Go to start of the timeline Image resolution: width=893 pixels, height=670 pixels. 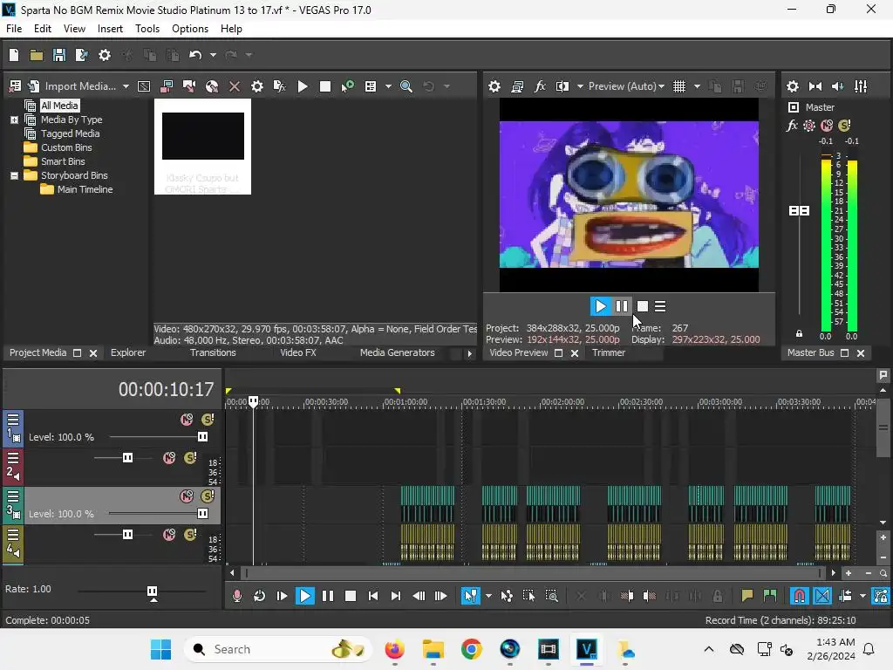click(x=373, y=596)
